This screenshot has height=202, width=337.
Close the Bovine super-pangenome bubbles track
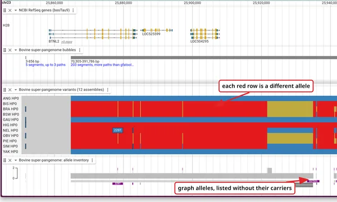click(x=10, y=50)
